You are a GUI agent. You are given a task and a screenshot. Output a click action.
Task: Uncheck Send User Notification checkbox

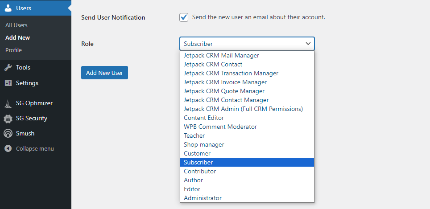point(184,17)
